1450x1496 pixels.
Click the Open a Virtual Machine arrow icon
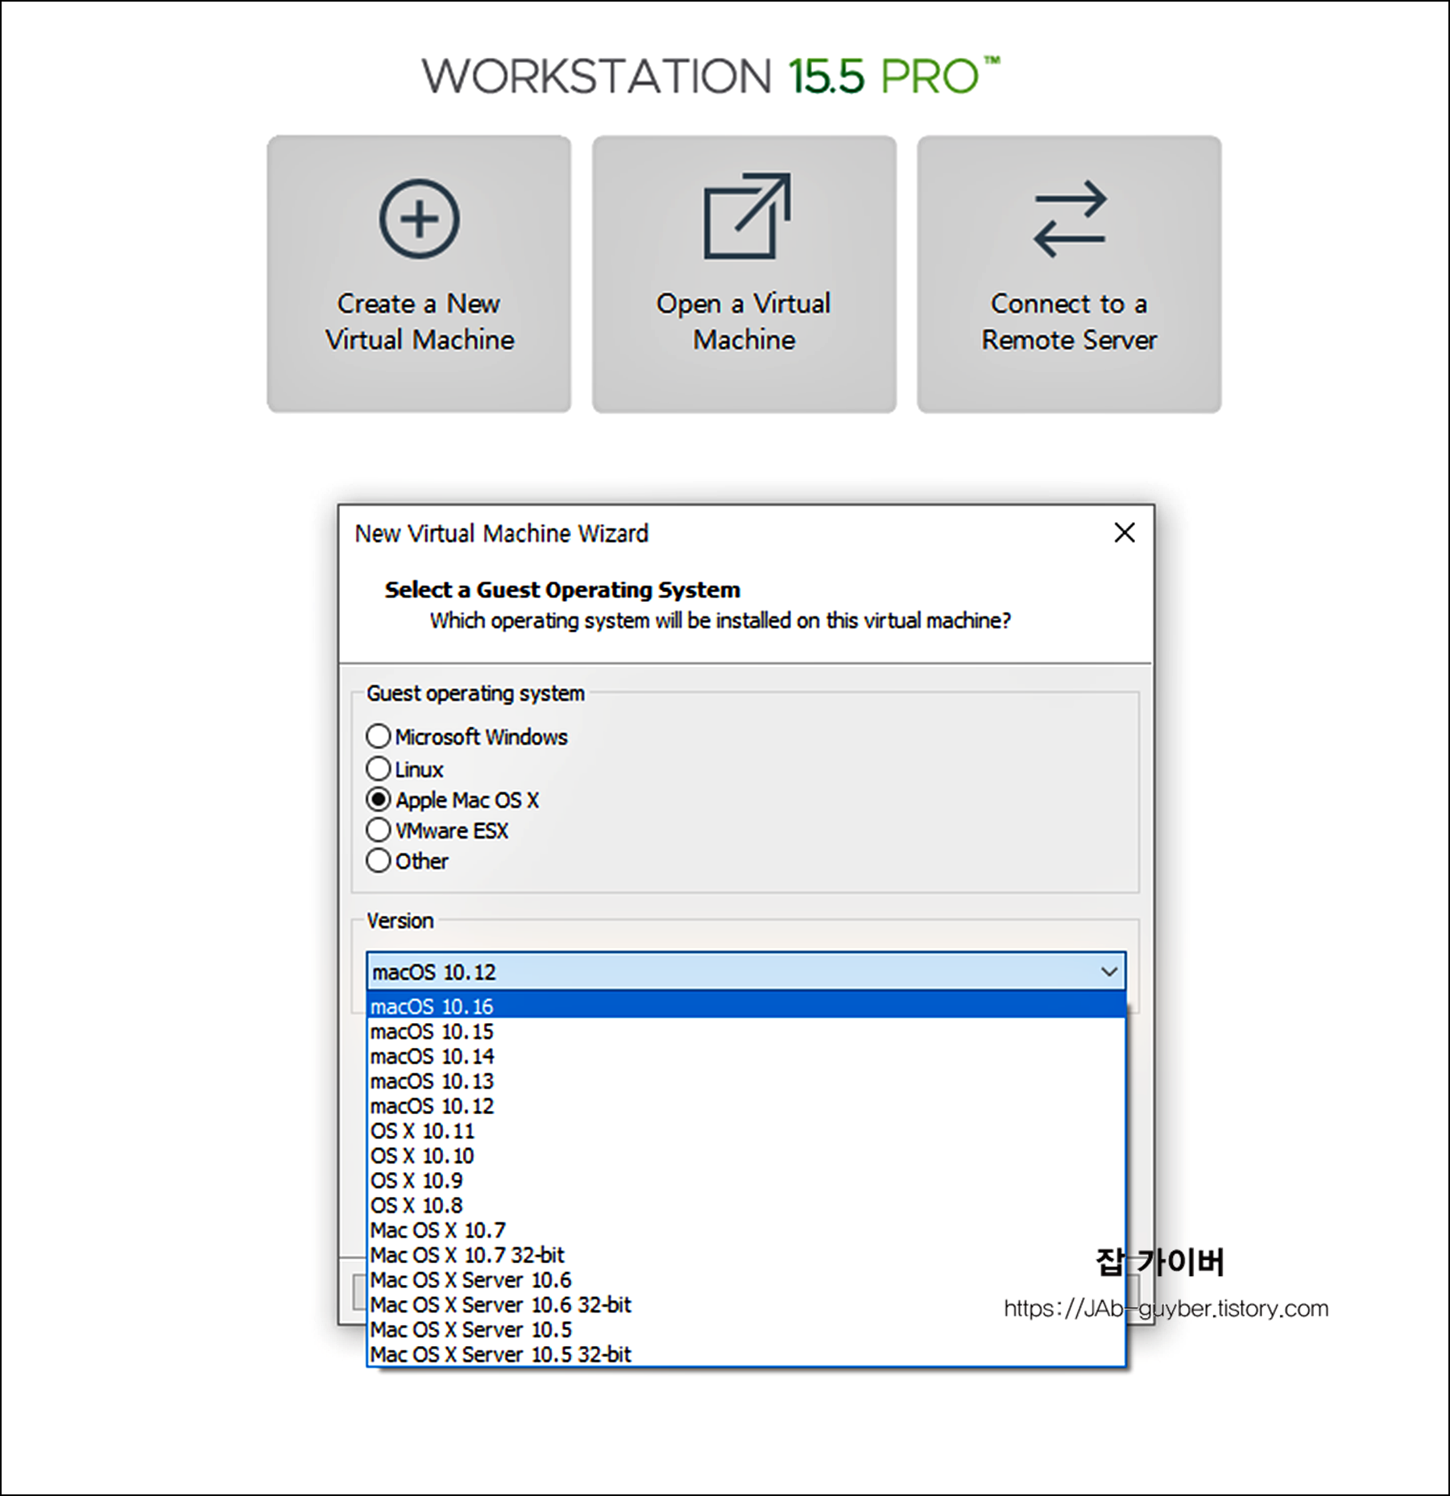(x=747, y=216)
